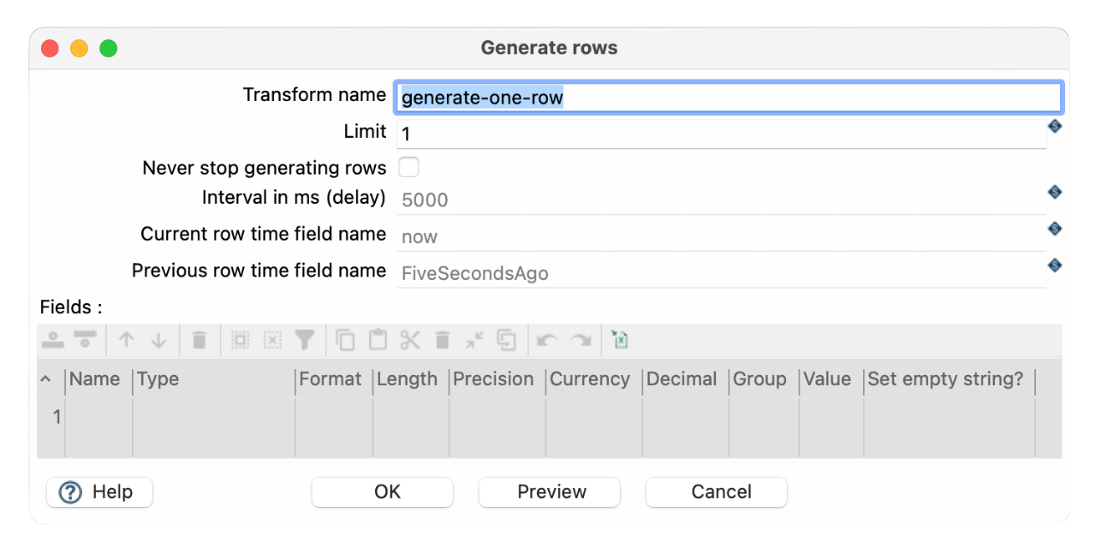
Task: Open variable picker beside Interval field
Action: pos(1055,193)
